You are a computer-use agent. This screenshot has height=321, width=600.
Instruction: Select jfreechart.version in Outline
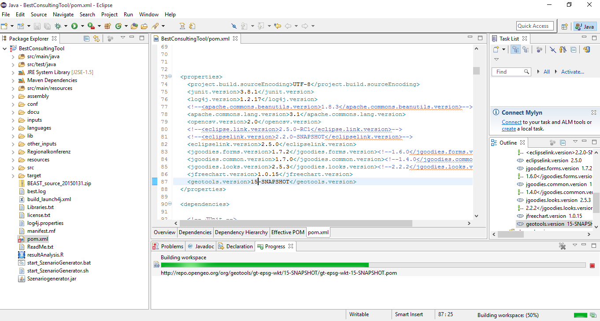tap(554, 216)
